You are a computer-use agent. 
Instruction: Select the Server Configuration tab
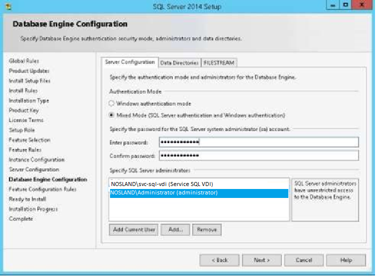click(130, 62)
